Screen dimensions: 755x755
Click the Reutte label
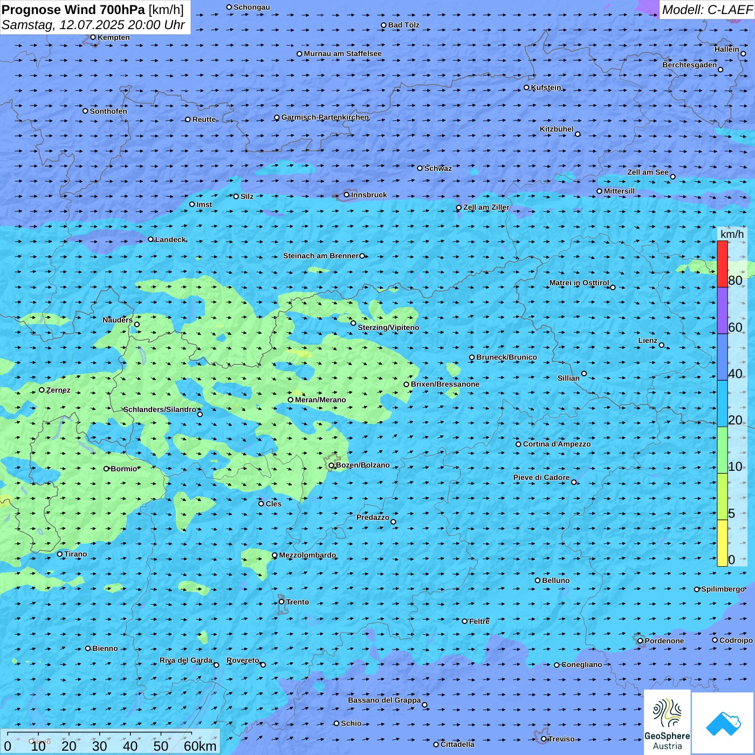(x=204, y=119)
